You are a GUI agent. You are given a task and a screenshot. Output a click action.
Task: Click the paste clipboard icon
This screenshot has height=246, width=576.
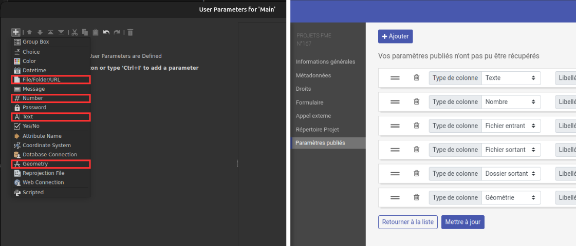(96, 32)
